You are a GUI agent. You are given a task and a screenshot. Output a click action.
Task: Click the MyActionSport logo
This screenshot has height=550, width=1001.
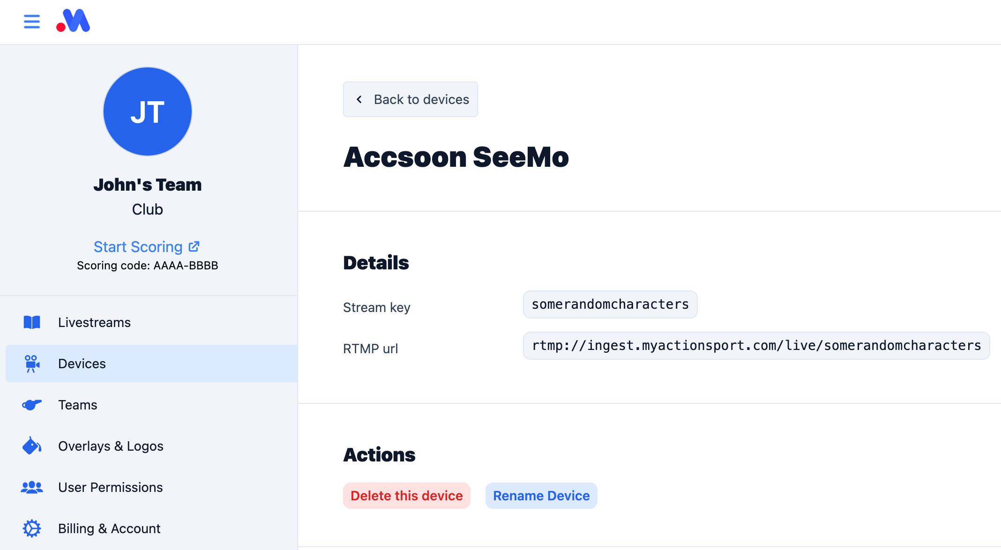pos(73,21)
